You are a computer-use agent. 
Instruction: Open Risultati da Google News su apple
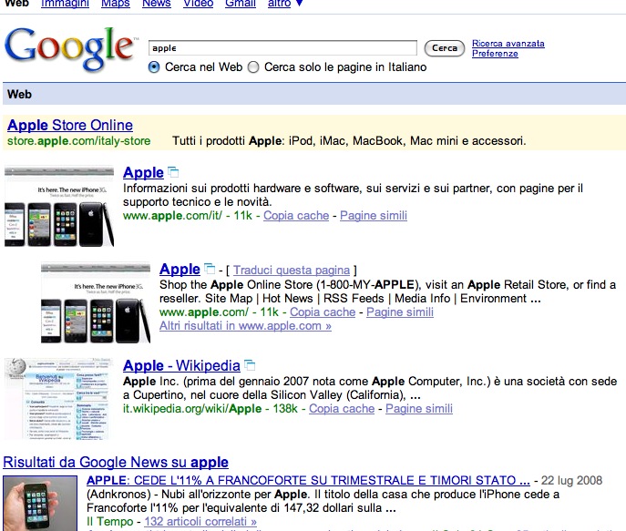click(116, 462)
